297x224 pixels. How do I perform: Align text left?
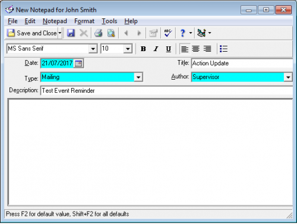(x=185, y=49)
